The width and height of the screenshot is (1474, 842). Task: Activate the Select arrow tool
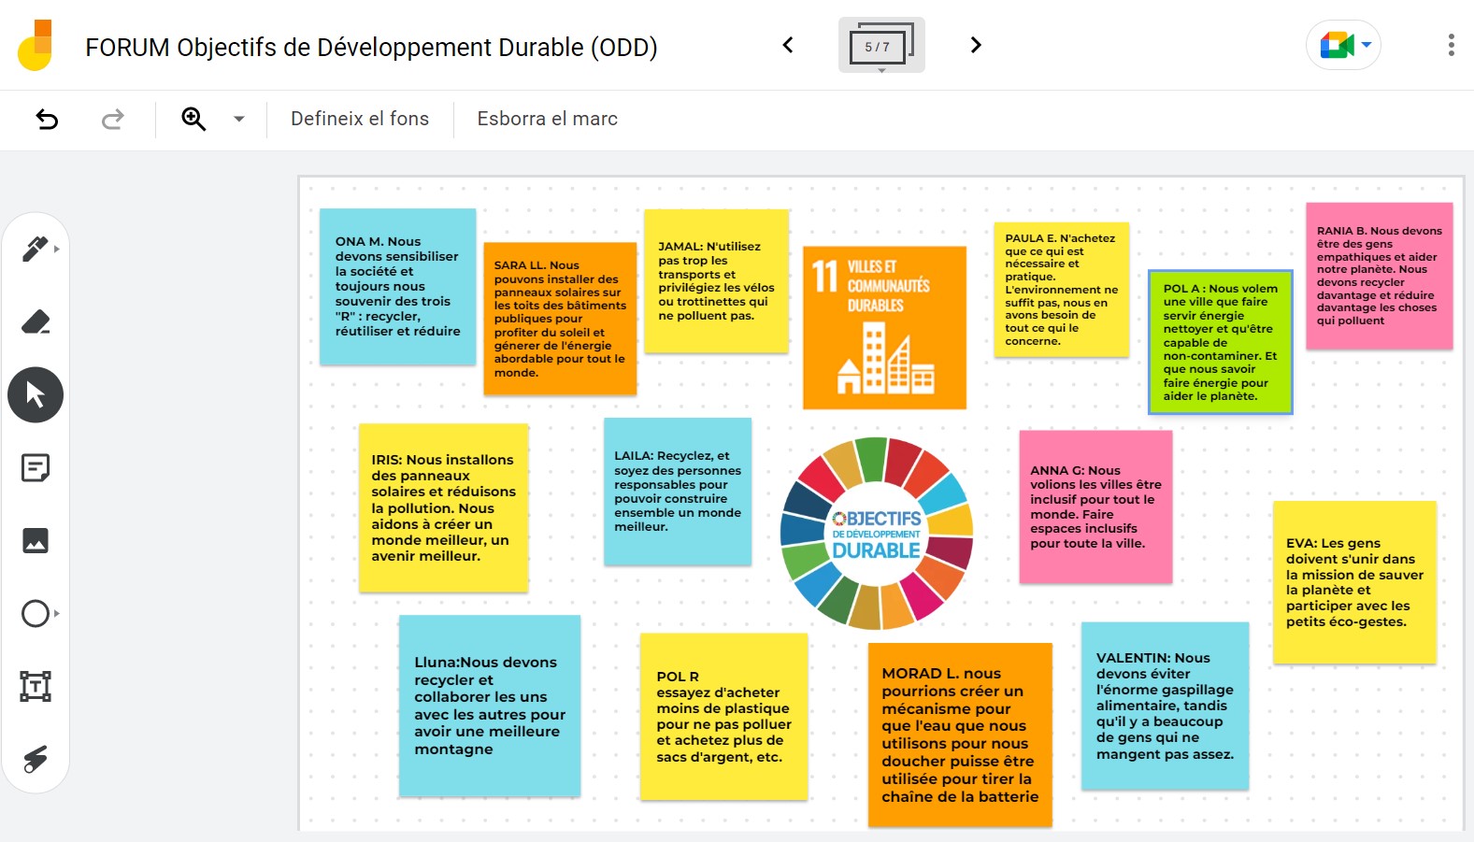(36, 395)
